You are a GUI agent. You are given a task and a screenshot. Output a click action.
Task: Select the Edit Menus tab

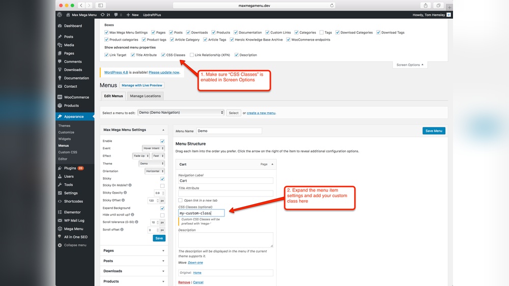point(114,96)
